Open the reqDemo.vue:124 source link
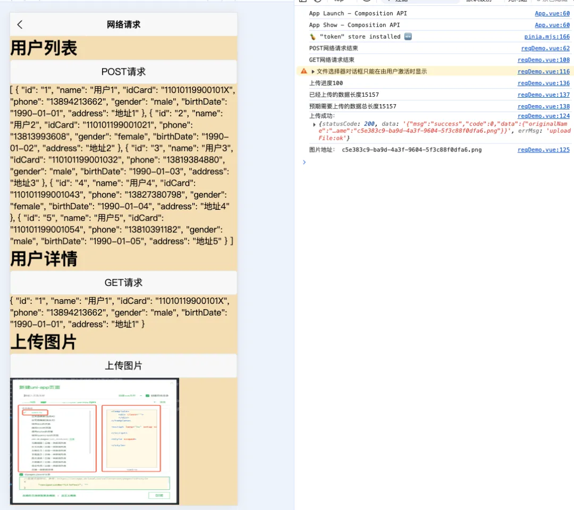Image resolution: width=574 pixels, height=510 pixels. (x=544, y=116)
